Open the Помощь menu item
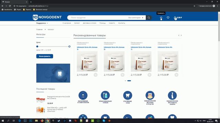 (x=102, y=23)
